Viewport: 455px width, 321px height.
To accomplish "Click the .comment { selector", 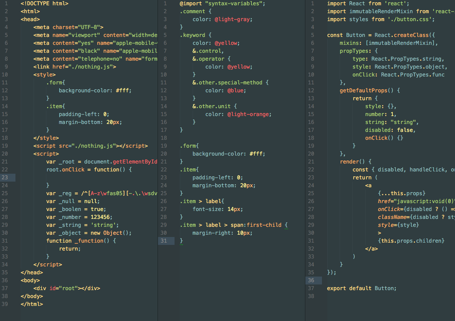I will tap(196, 11).
